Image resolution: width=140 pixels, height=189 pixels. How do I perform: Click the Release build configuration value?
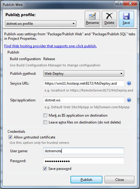49,59
